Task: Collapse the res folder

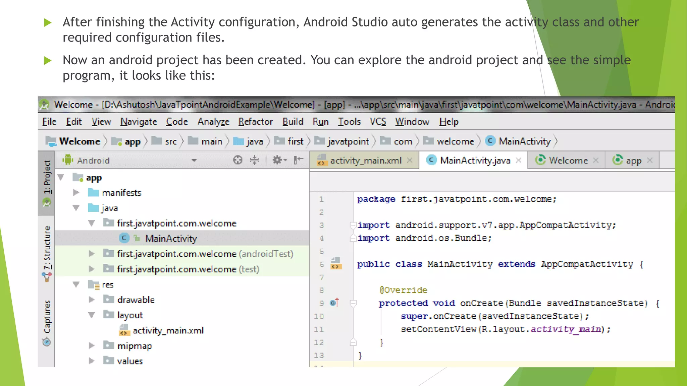Action: [76, 284]
